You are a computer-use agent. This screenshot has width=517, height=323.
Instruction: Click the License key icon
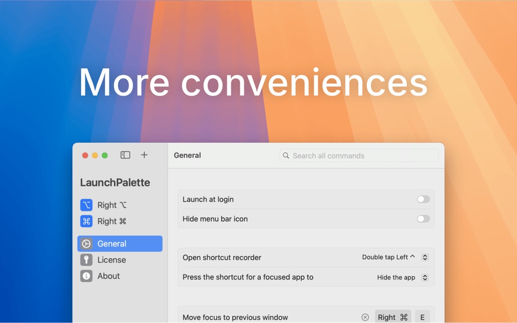(87, 260)
